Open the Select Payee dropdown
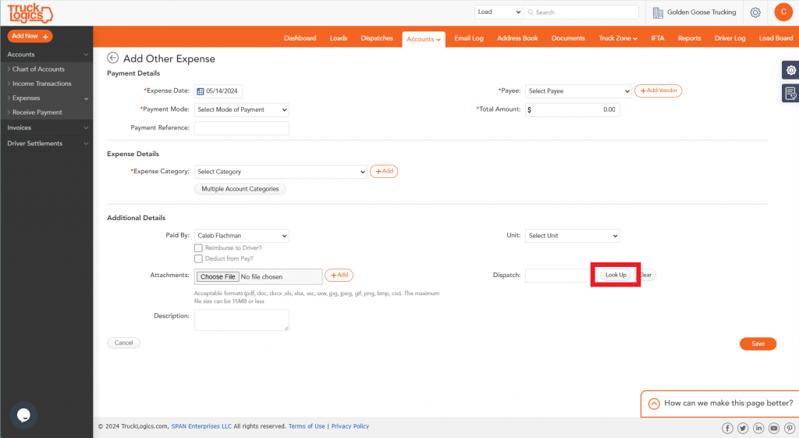The image size is (799, 438). pos(578,91)
